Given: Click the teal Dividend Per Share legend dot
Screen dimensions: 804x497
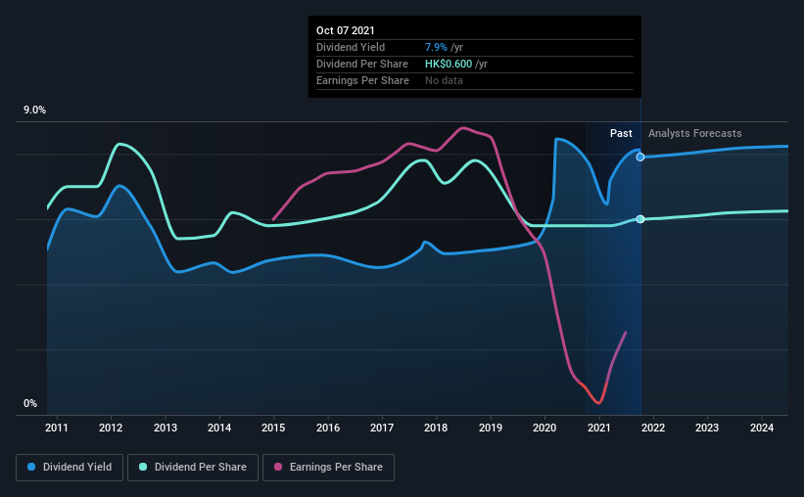Looking at the screenshot, I should click(143, 467).
